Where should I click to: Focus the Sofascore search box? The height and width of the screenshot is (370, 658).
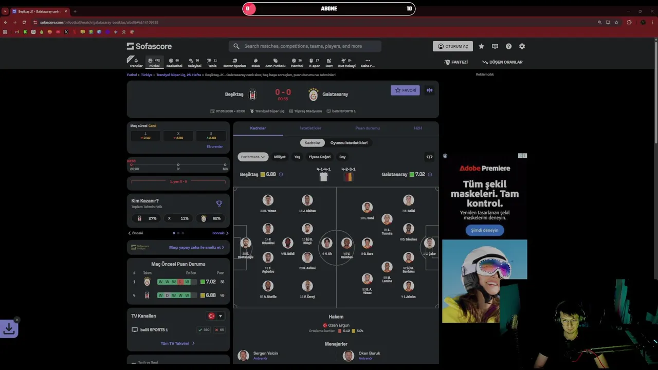305,46
